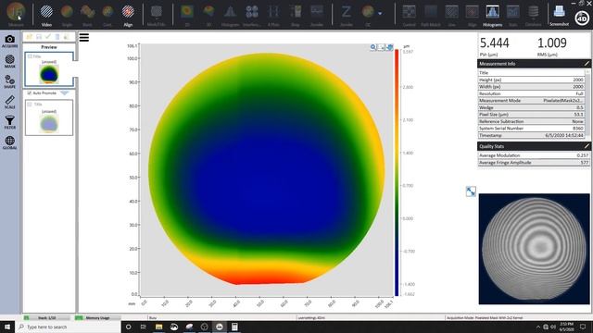Image resolution: width=593 pixels, height=333 pixels.
Task: Activate the Align tool in the toolbar
Action: (128, 15)
